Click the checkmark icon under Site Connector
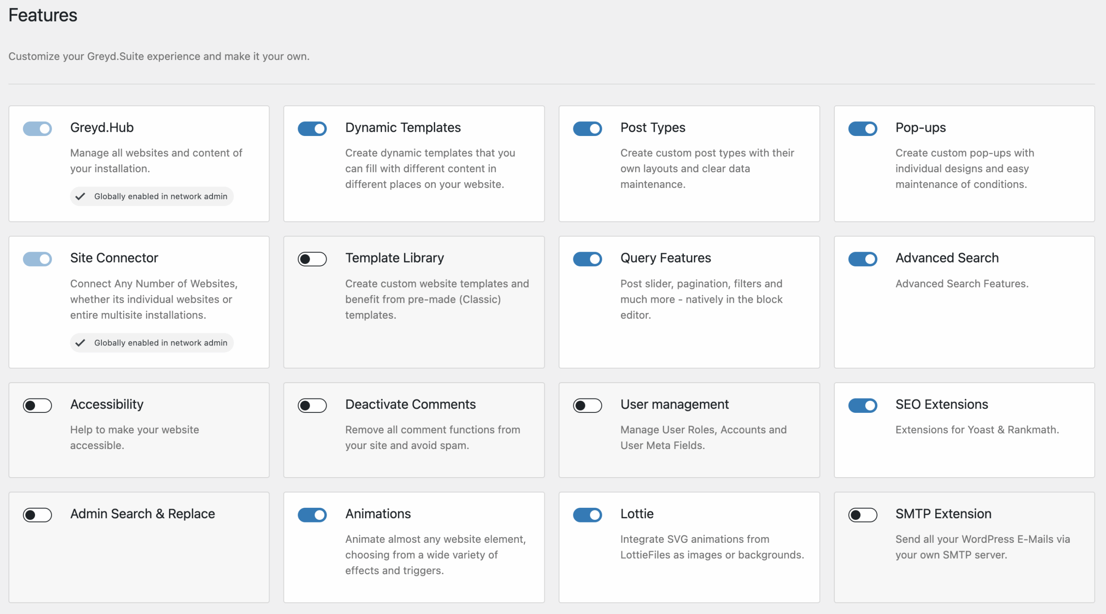 coord(80,343)
